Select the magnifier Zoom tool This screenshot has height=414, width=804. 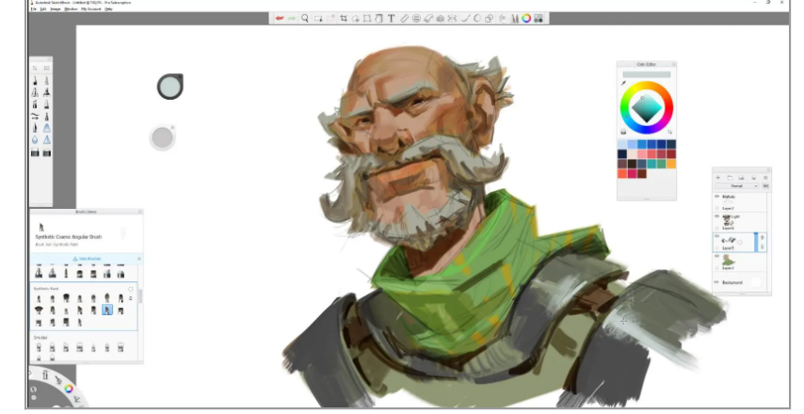click(x=305, y=19)
